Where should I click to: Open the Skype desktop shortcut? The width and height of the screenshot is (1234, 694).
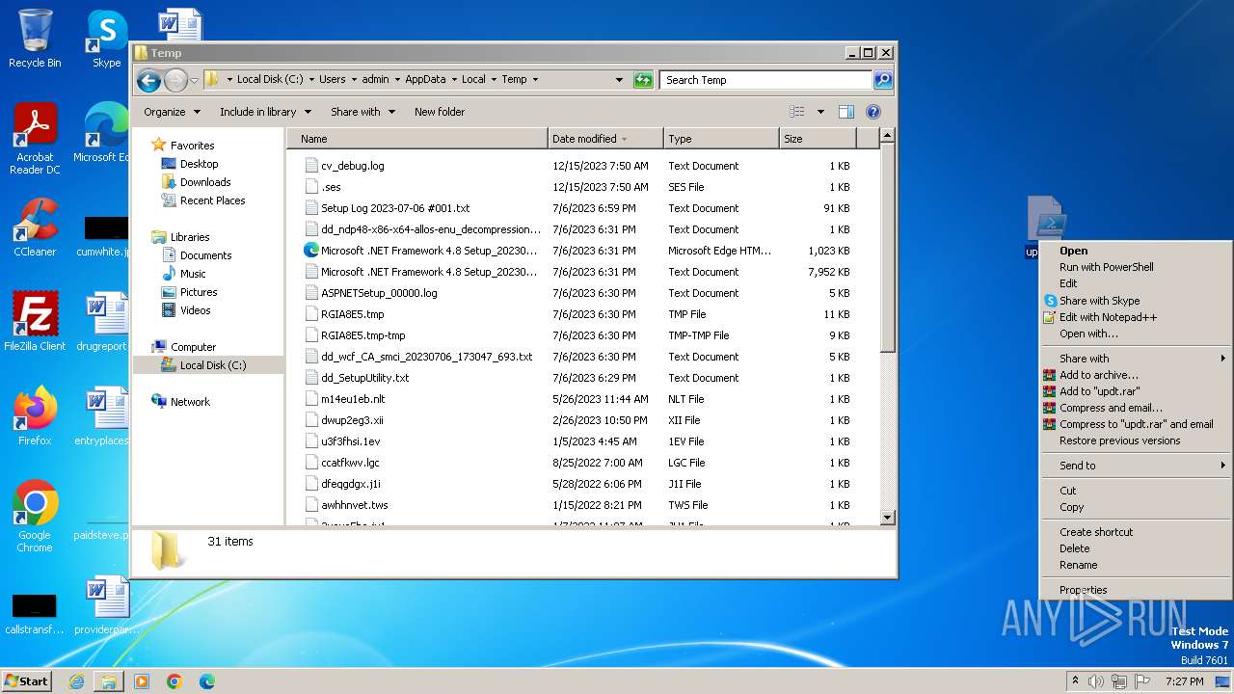107,38
